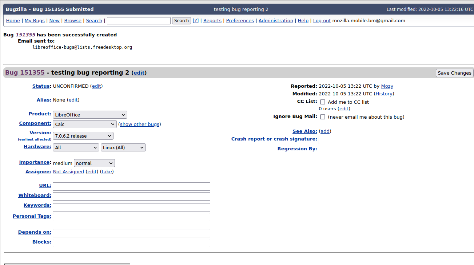Navigate to the Administration page

(275, 20)
